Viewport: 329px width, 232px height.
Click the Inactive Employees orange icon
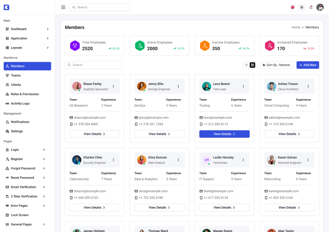pyautogui.click(x=205, y=46)
